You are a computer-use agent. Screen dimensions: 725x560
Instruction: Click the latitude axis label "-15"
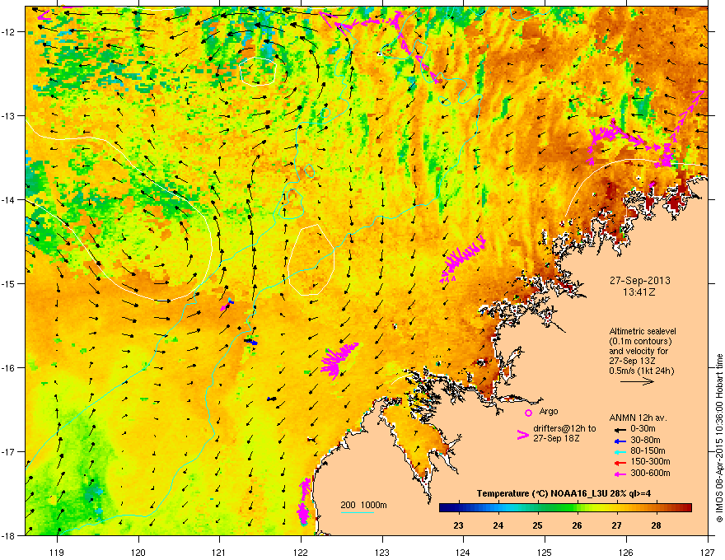[9, 283]
